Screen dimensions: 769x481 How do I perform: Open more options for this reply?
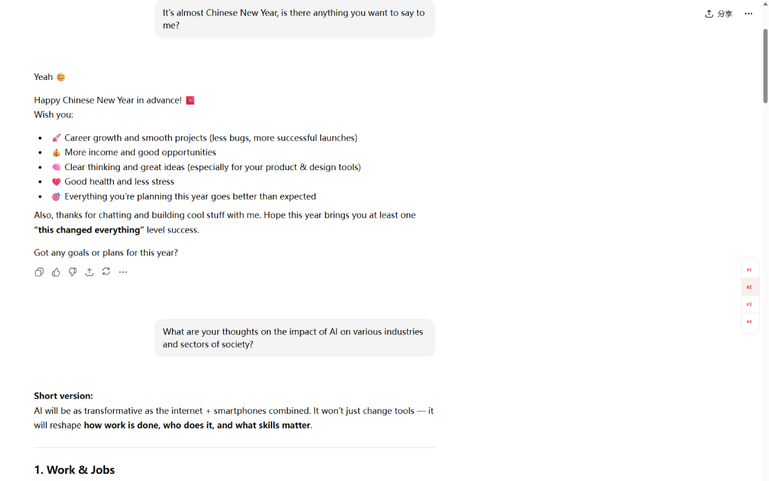tap(123, 272)
